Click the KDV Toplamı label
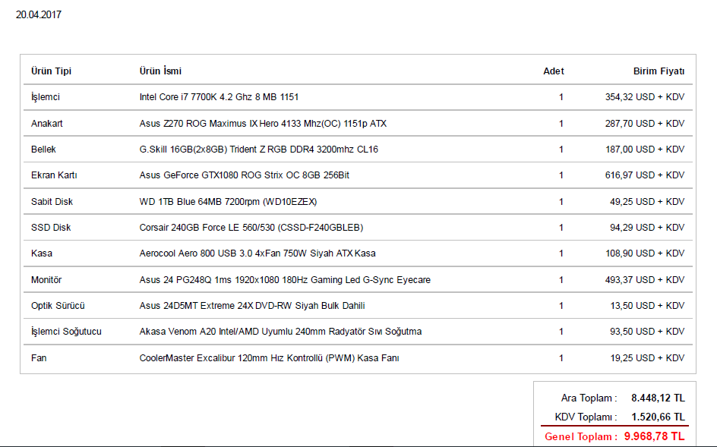 [x=586, y=417]
